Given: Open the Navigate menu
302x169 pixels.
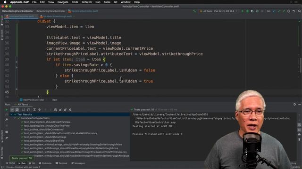Looking at the screenshot, I should (63, 2).
